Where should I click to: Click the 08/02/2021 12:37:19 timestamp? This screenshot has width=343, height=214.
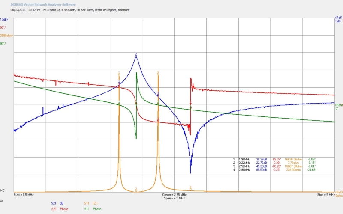25,10
